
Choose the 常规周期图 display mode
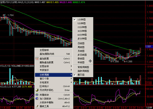(83, 67)
